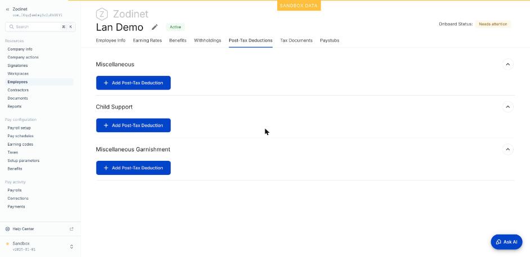Open Company actions in sidebar

click(23, 57)
